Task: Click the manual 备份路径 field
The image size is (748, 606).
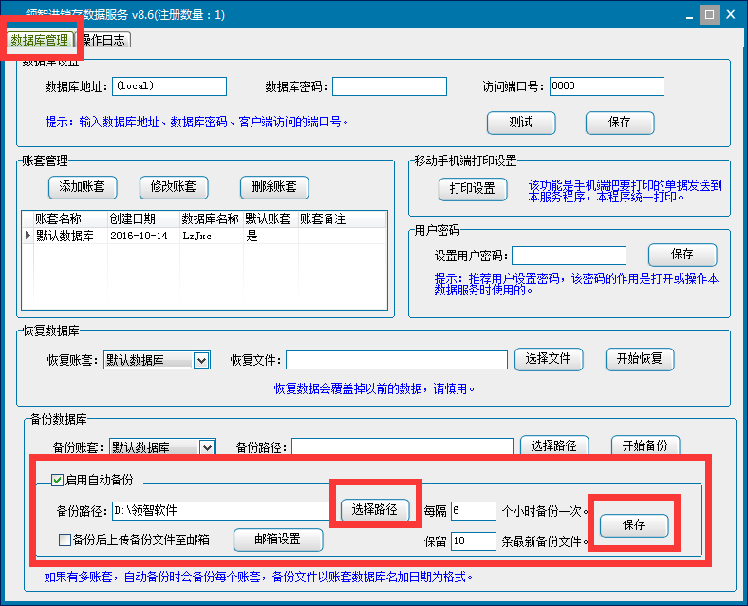Action: point(402,446)
